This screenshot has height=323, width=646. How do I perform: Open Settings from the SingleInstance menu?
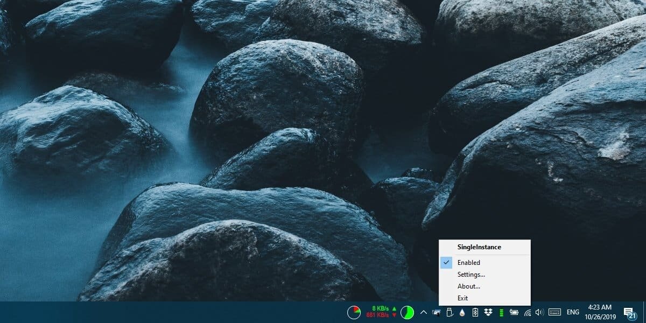point(471,274)
